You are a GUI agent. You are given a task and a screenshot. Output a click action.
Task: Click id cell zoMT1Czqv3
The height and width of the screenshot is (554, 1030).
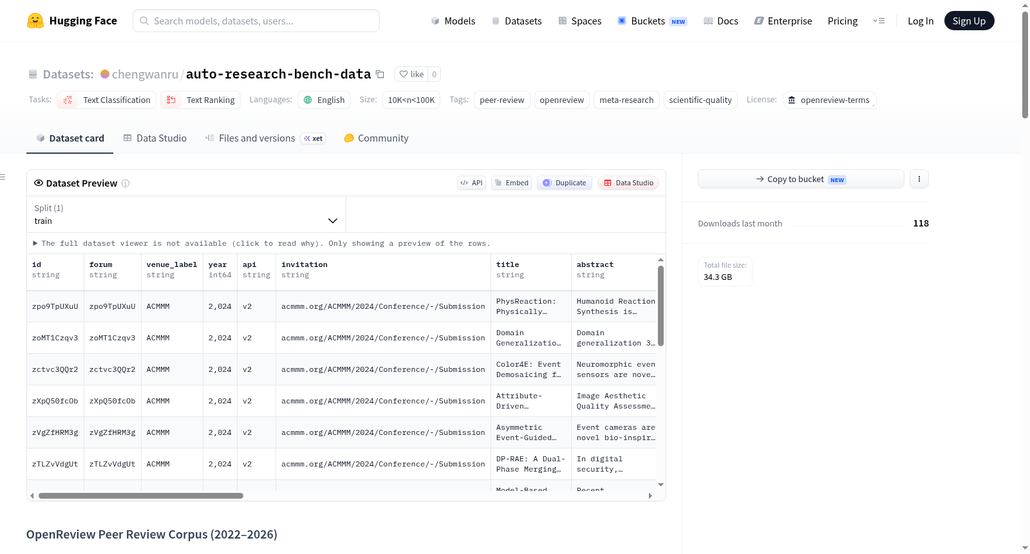click(55, 338)
